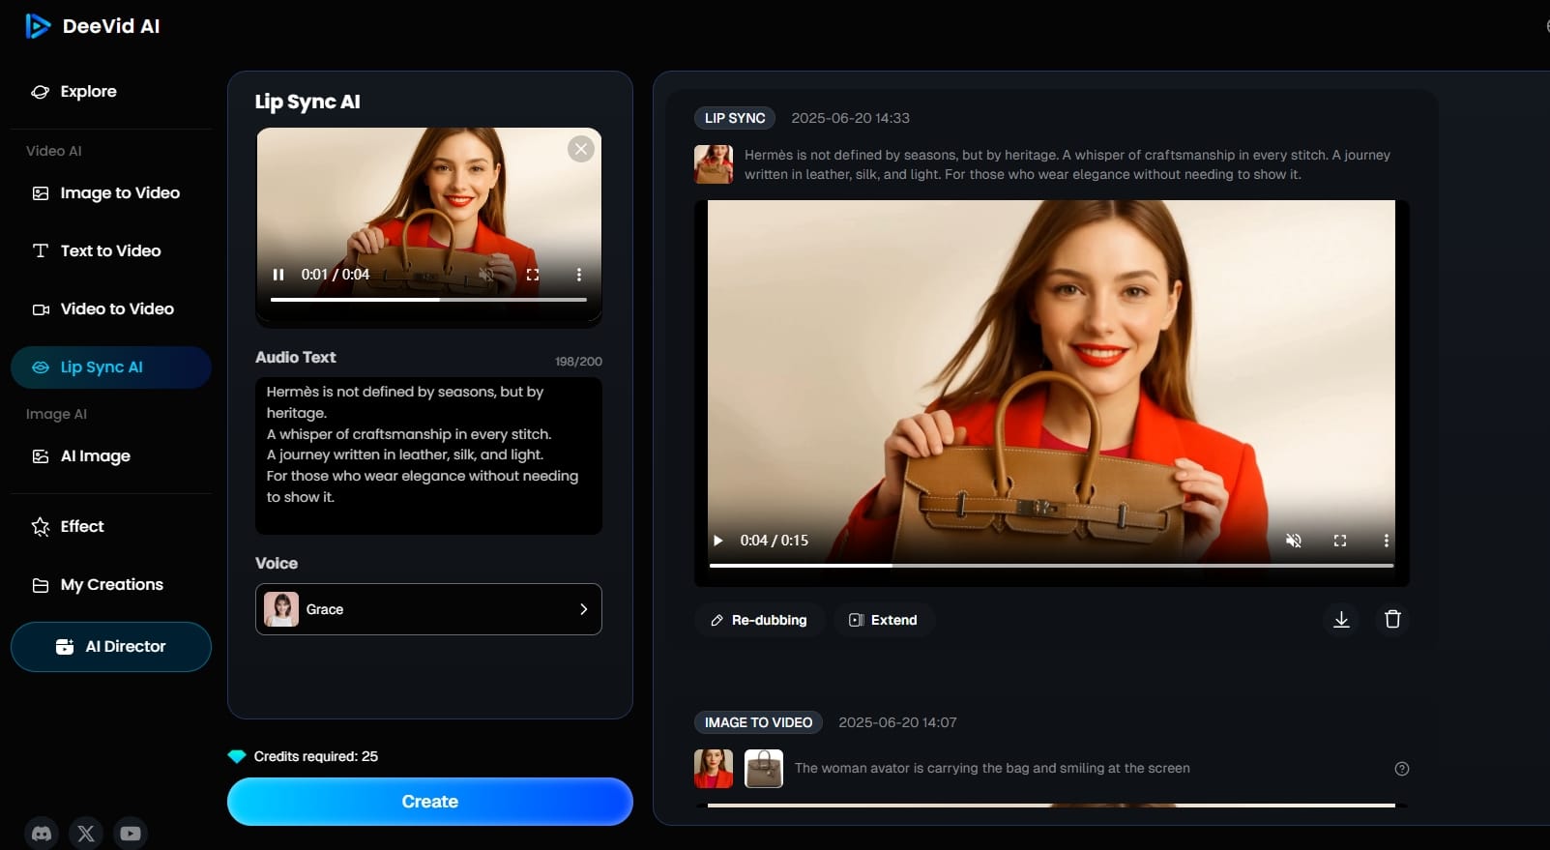Unmute the large result video

click(1294, 541)
